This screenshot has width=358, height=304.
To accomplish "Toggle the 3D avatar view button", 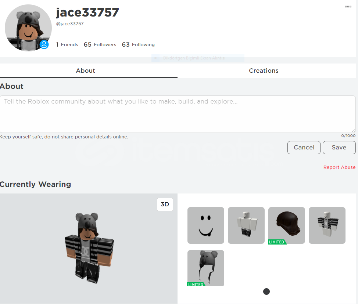I will [x=165, y=205].
